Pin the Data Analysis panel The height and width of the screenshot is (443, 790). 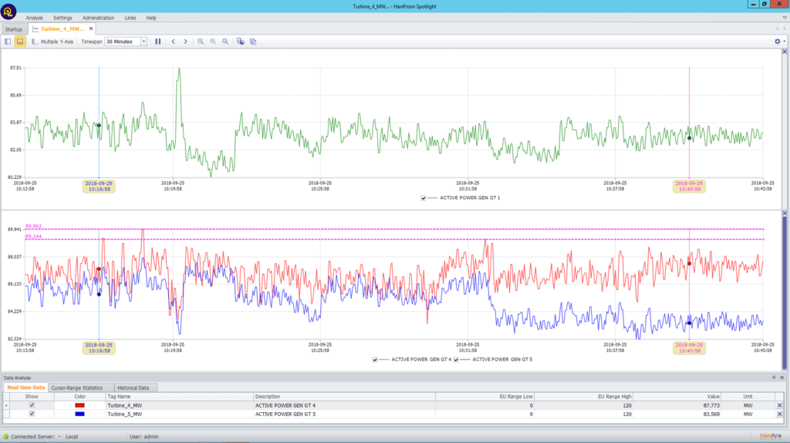[774, 377]
